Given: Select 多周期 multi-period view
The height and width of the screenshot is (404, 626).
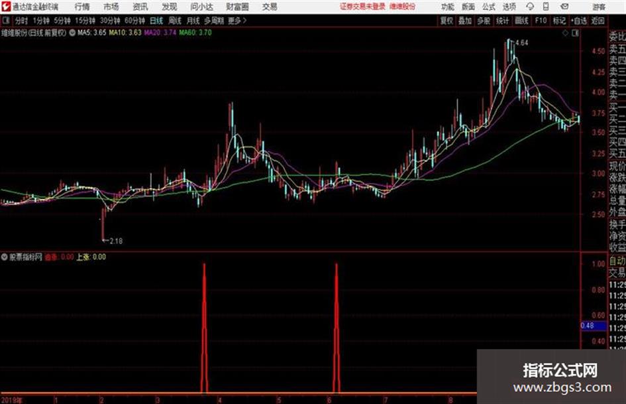Looking at the screenshot, I should click(214, 21).
